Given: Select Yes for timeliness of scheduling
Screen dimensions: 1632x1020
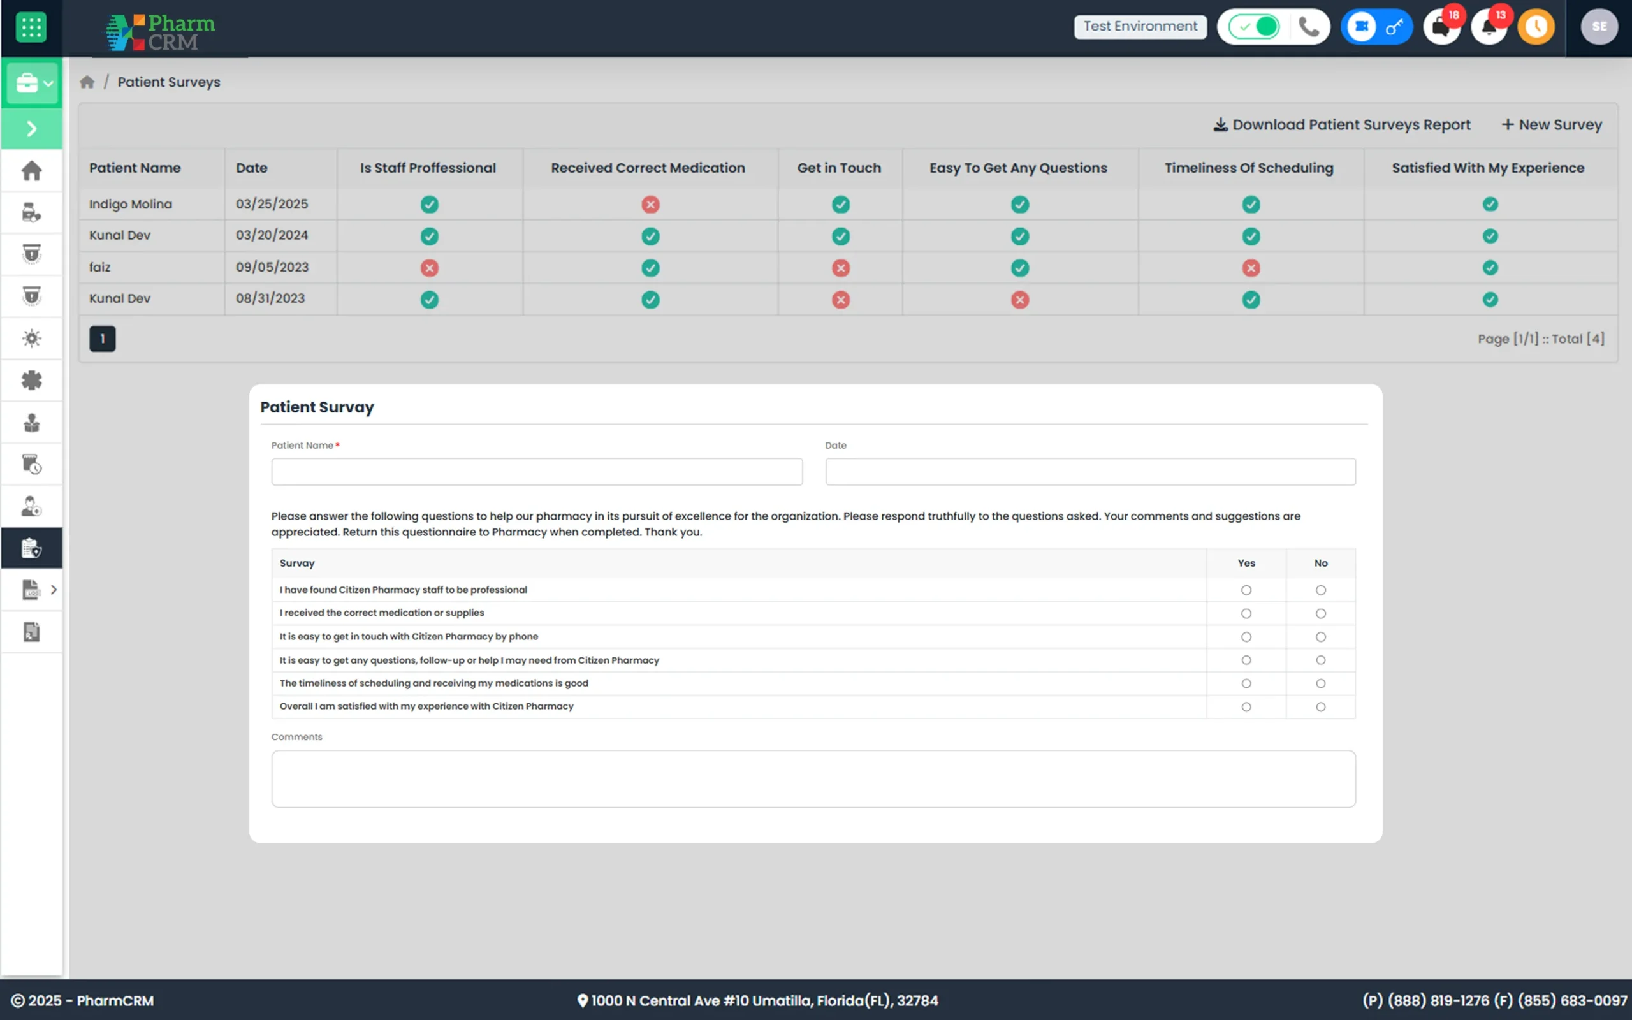Looking at the screenshot, I should pos(1246,683).
